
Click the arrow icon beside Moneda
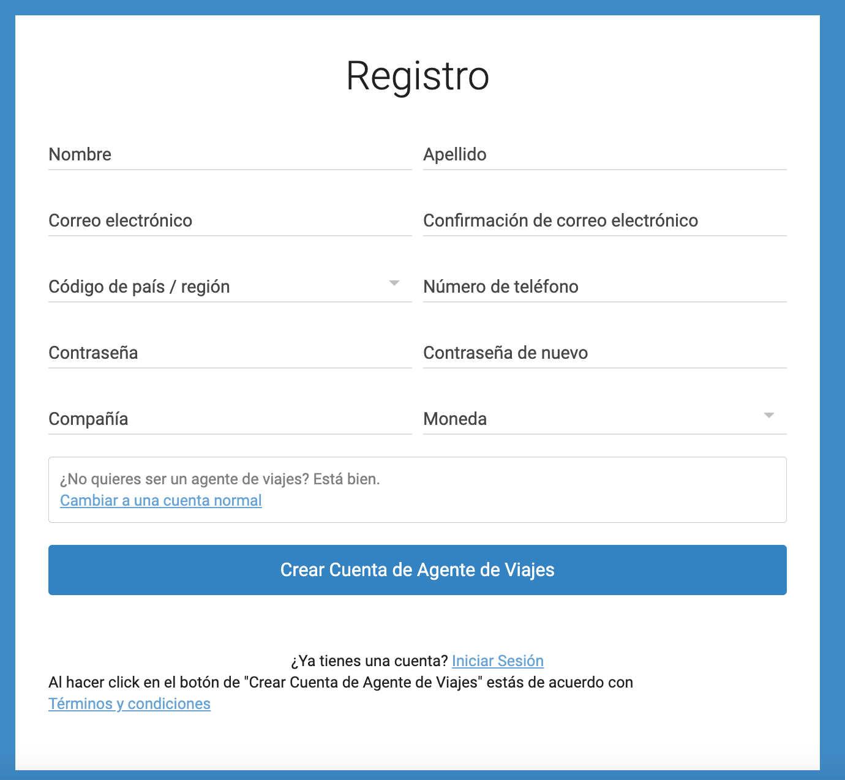[769, 416]
